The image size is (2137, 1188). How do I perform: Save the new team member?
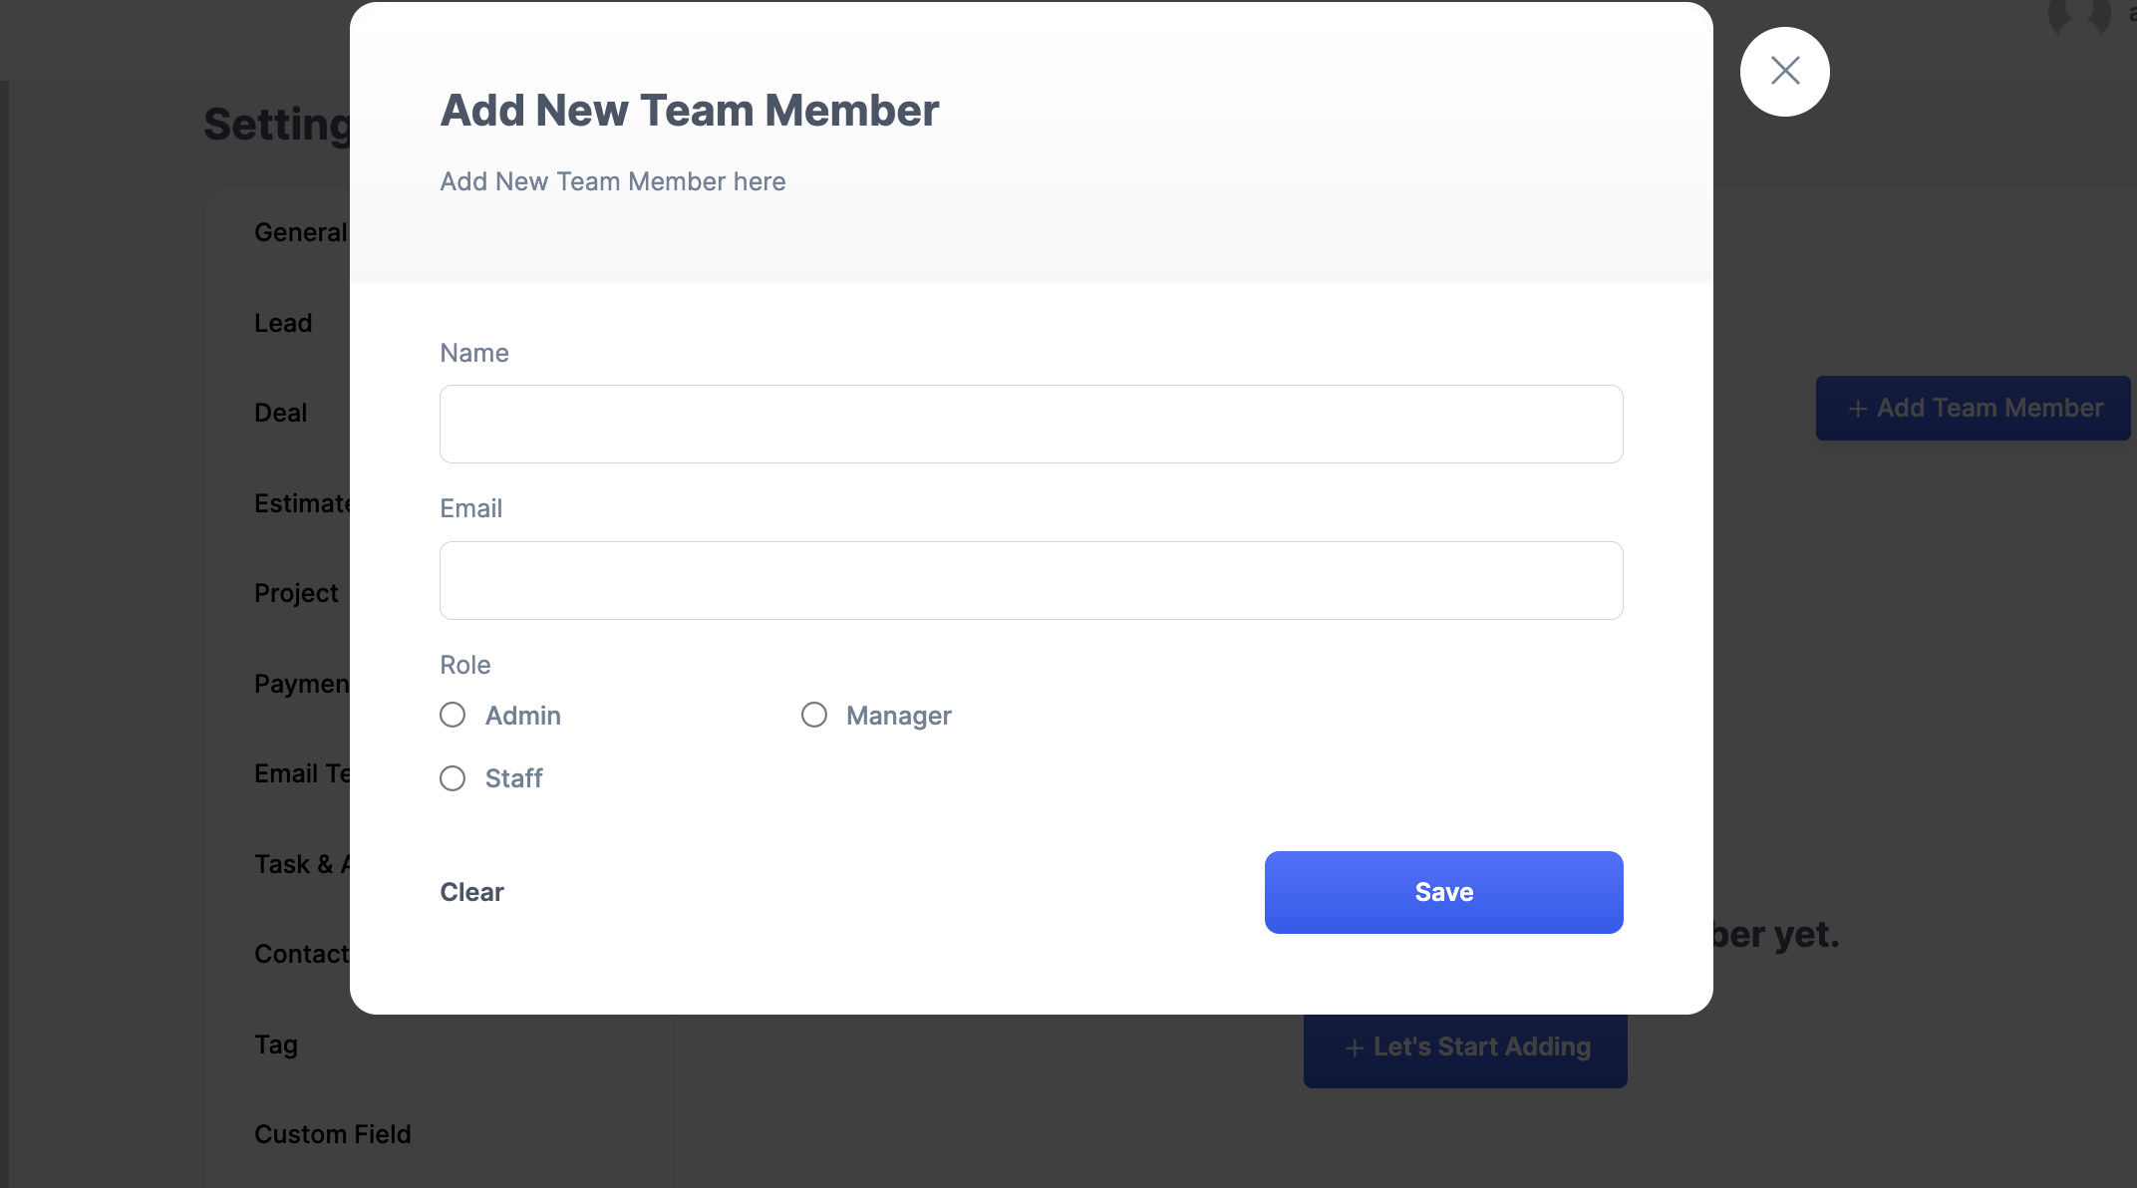tap(1443, 892)
